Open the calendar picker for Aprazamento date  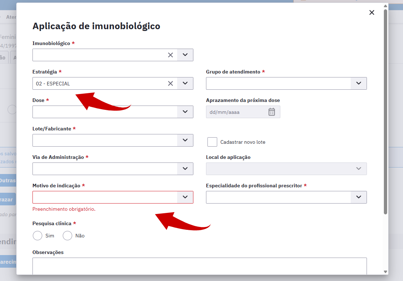(272, 112)
